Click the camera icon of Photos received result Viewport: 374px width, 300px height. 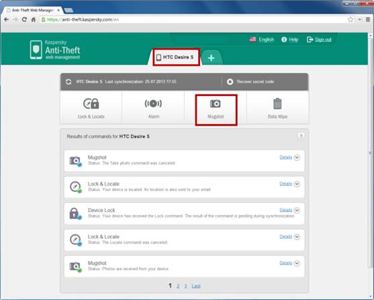click(x=75, y=266)
